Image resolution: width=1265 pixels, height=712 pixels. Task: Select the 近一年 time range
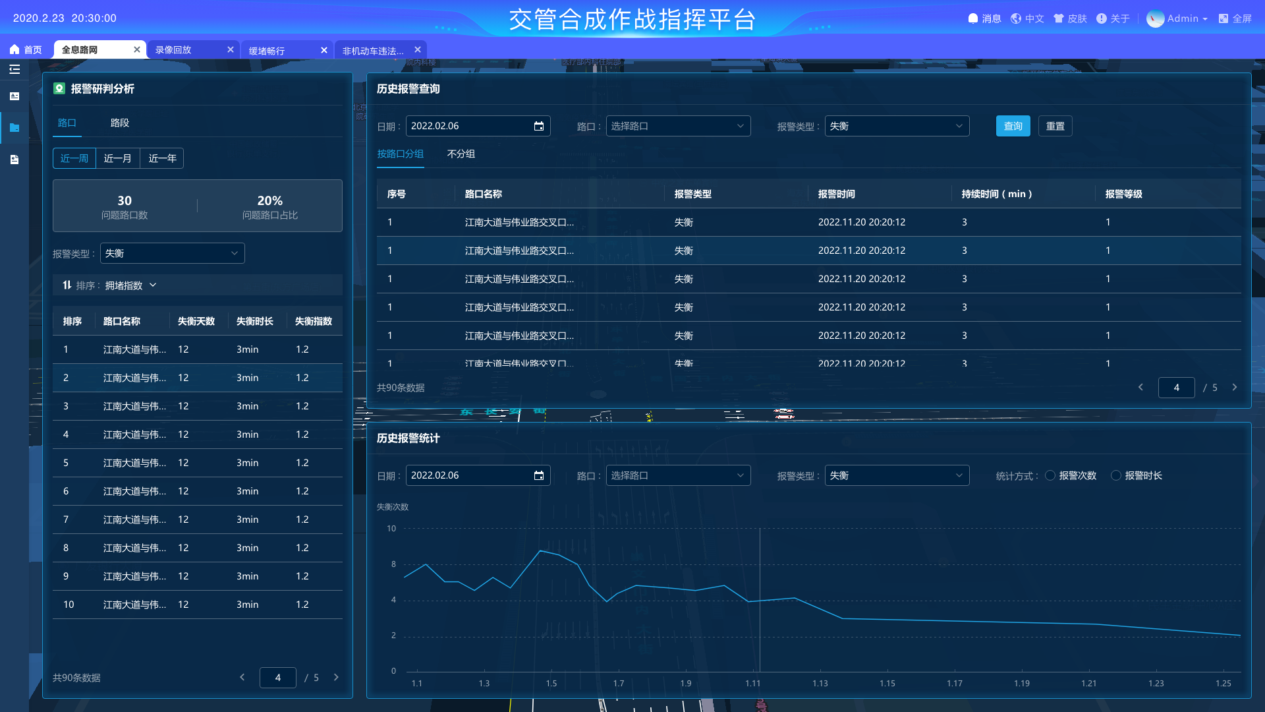pos(162,158)
